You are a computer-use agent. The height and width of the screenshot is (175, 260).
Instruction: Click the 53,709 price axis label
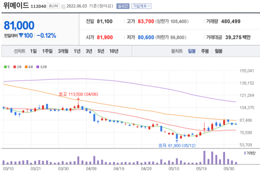tap(246, 145)
